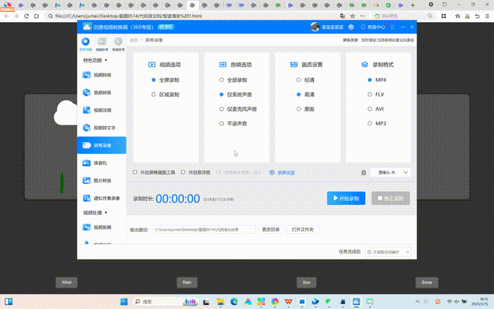Click the 开始录制 button

(346, 198)
